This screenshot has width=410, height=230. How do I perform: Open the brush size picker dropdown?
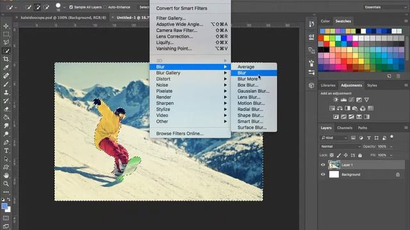click(x=65, y=7)
